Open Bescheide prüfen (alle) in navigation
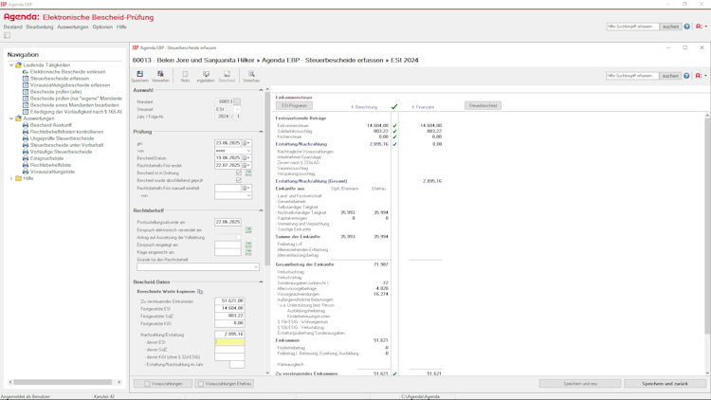Image resolution: width=711 pixels, height=400 pixels. 56,92
